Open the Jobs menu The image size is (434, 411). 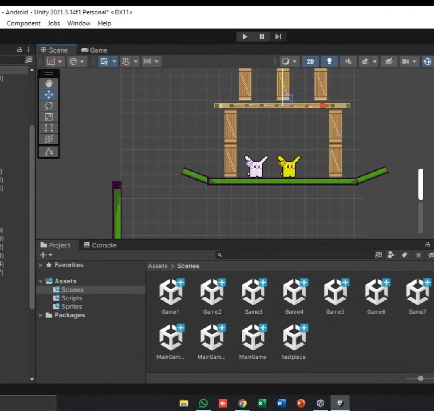pos(54,23)
